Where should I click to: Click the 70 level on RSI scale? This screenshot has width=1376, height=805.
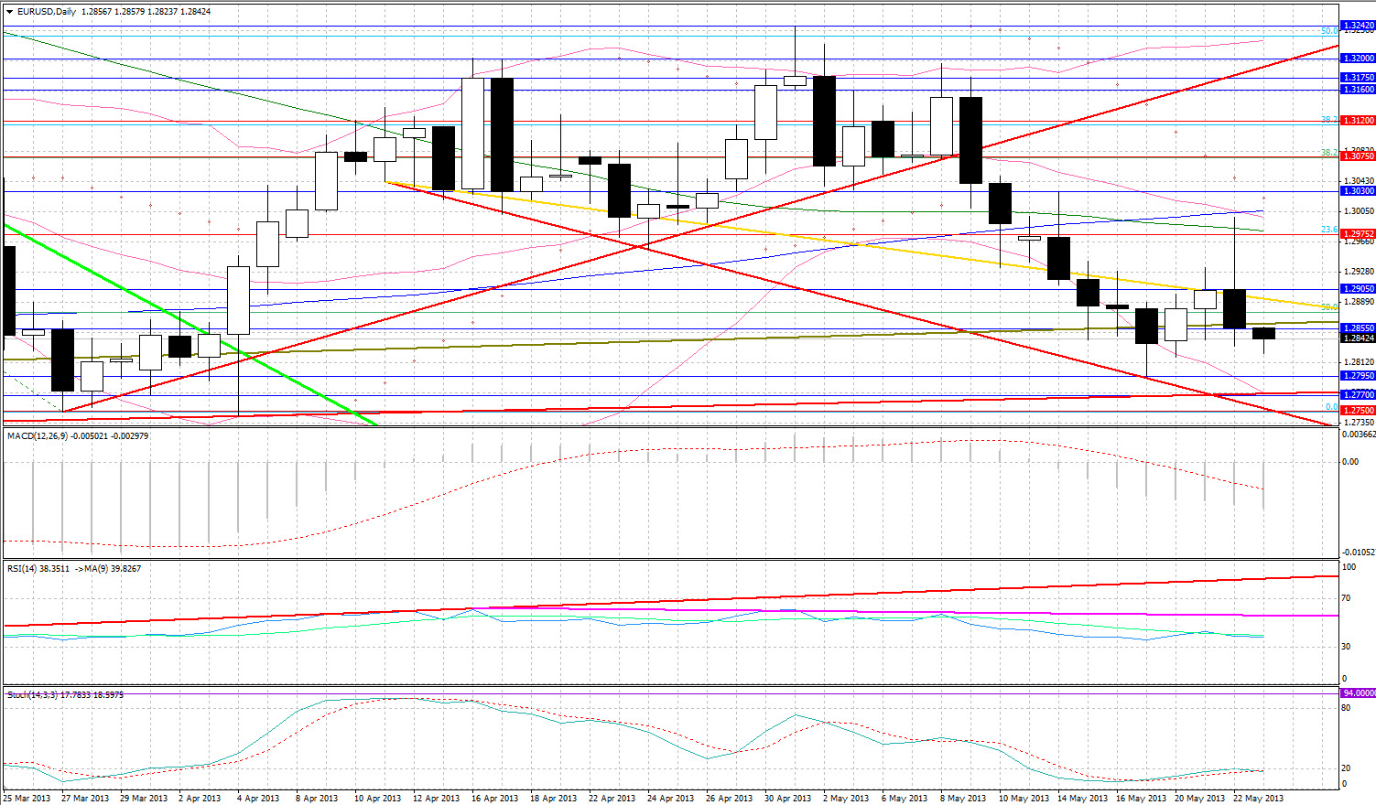1346,597
